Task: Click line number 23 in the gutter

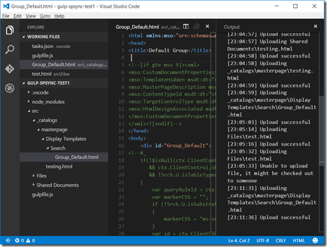Action: pos(121,197)
